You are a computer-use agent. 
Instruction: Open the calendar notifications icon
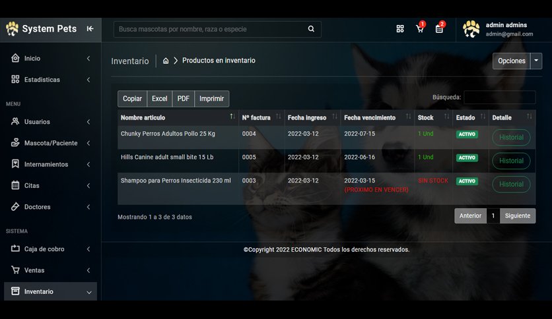pos(439,29)
